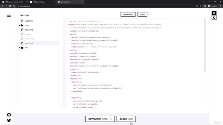Screen dimensions: 223x125
Task: Switch to H2 Database Engine tab
Action: pos(39,2)
